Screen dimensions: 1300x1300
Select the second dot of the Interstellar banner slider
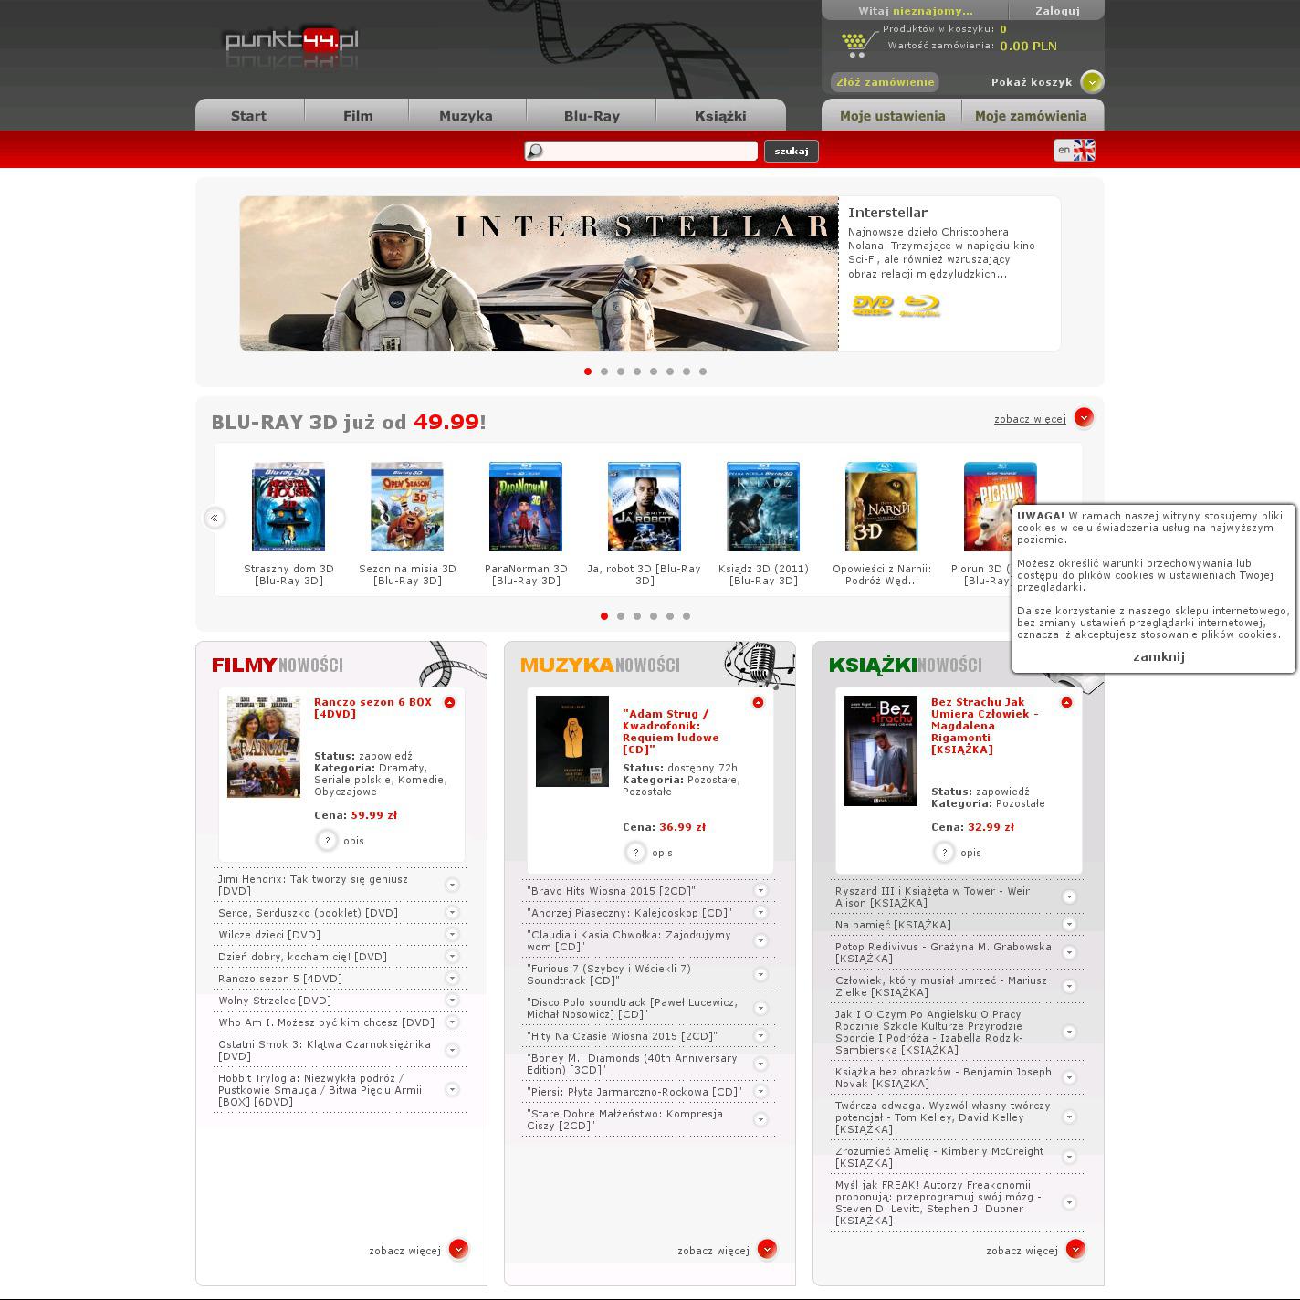pyautogui.click(x=604, y=372)
